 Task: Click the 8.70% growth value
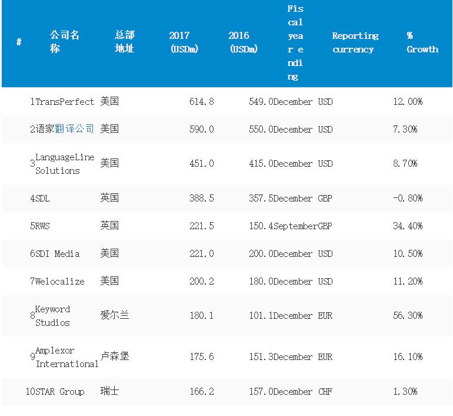click(405, 163)
